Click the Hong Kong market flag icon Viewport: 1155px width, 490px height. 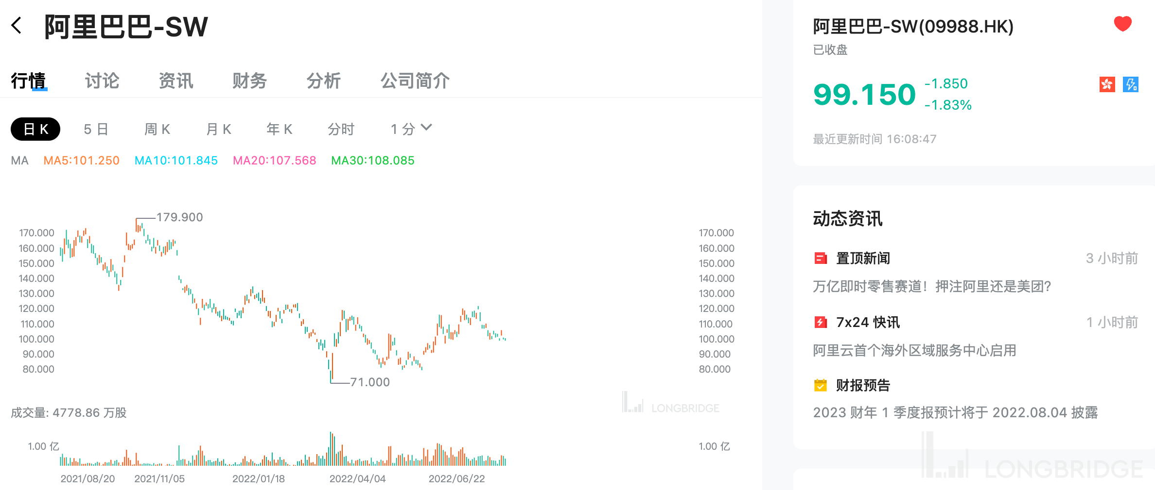pos(1108,84)
